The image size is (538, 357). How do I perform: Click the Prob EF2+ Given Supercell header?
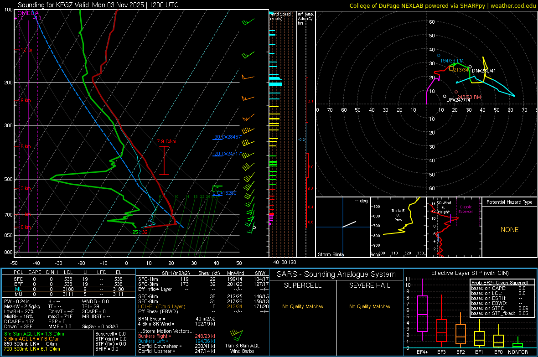500,283
